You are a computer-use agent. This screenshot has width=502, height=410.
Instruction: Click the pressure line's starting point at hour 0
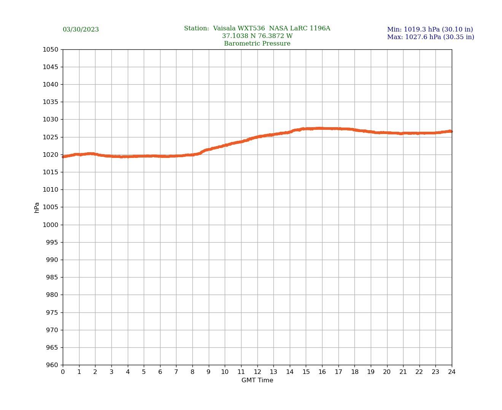[x=63, y=156]
